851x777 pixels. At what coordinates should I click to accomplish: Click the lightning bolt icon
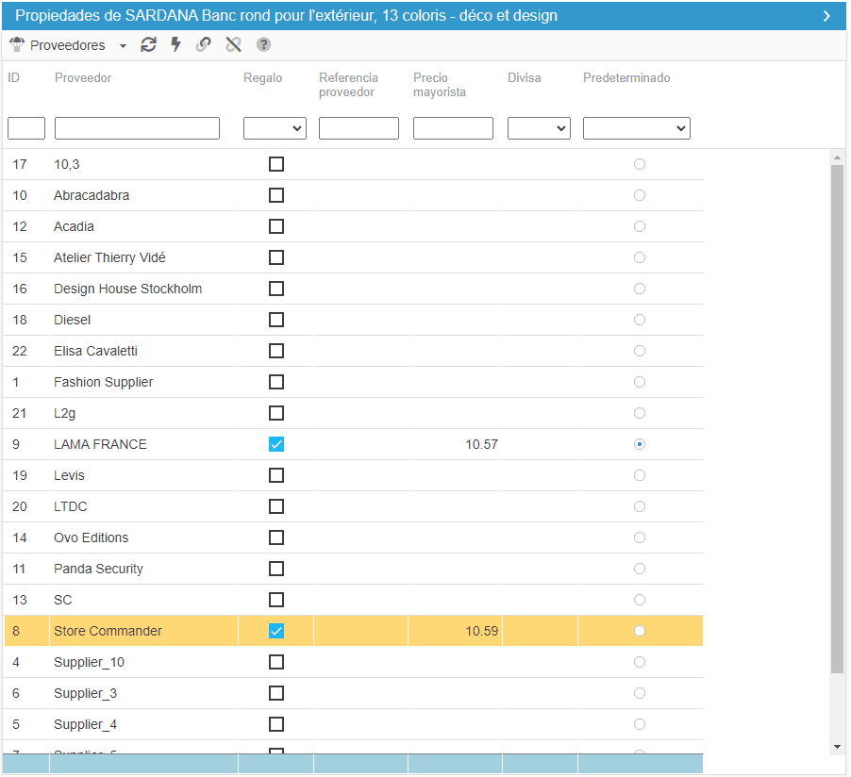175,44
